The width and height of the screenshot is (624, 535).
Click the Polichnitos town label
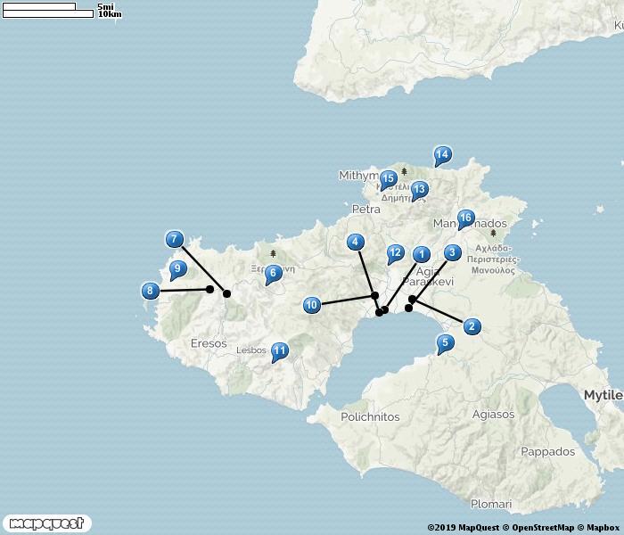pos(370,416)
